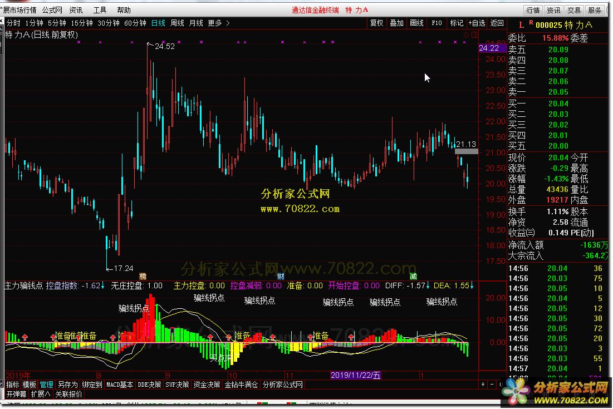Add stock via +自选 button

[x=477, y=23]
